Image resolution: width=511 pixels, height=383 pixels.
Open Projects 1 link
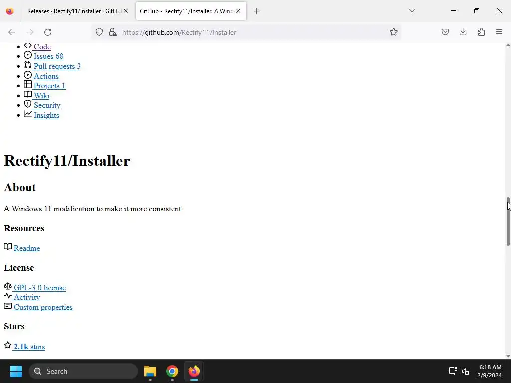coord(49,86)
